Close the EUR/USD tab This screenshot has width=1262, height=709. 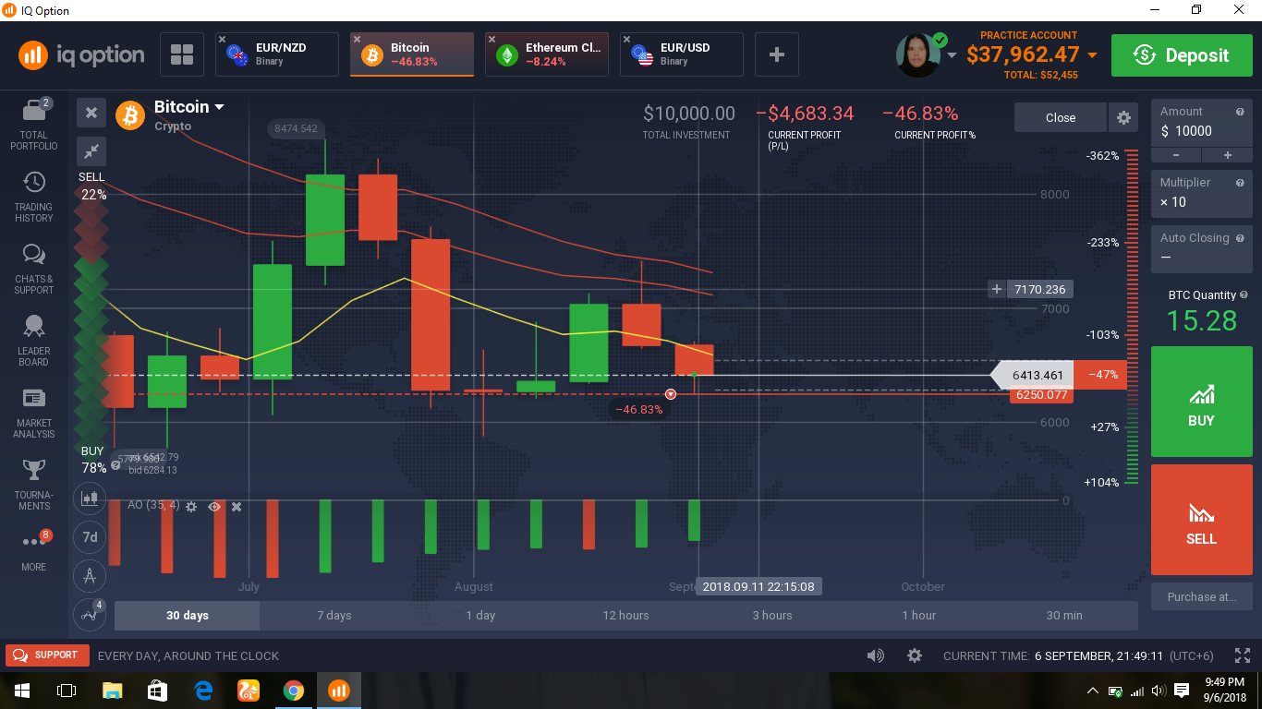[627, 40]
